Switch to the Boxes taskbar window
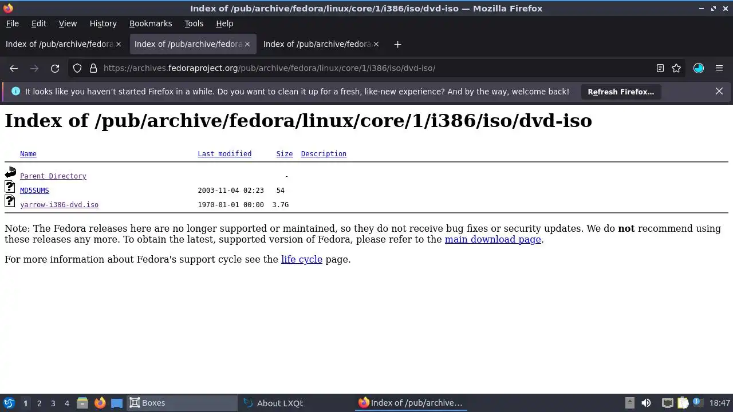Screen dimensions: 733x412 182,403
